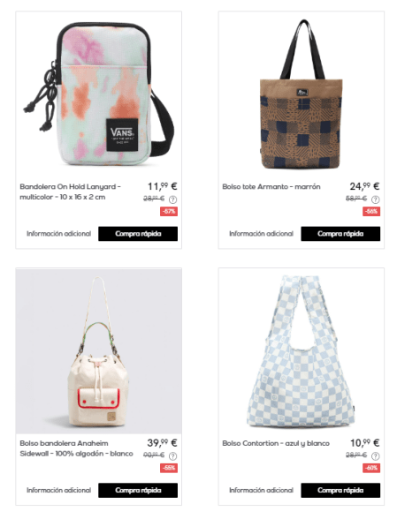Screen dimensions: 420x519
Task: Open the brown Armanto tote bag image
Action: click(302, 94)
